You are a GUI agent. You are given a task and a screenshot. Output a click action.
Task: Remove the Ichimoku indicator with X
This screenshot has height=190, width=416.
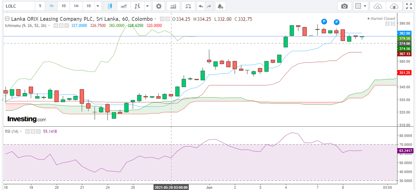67,26
